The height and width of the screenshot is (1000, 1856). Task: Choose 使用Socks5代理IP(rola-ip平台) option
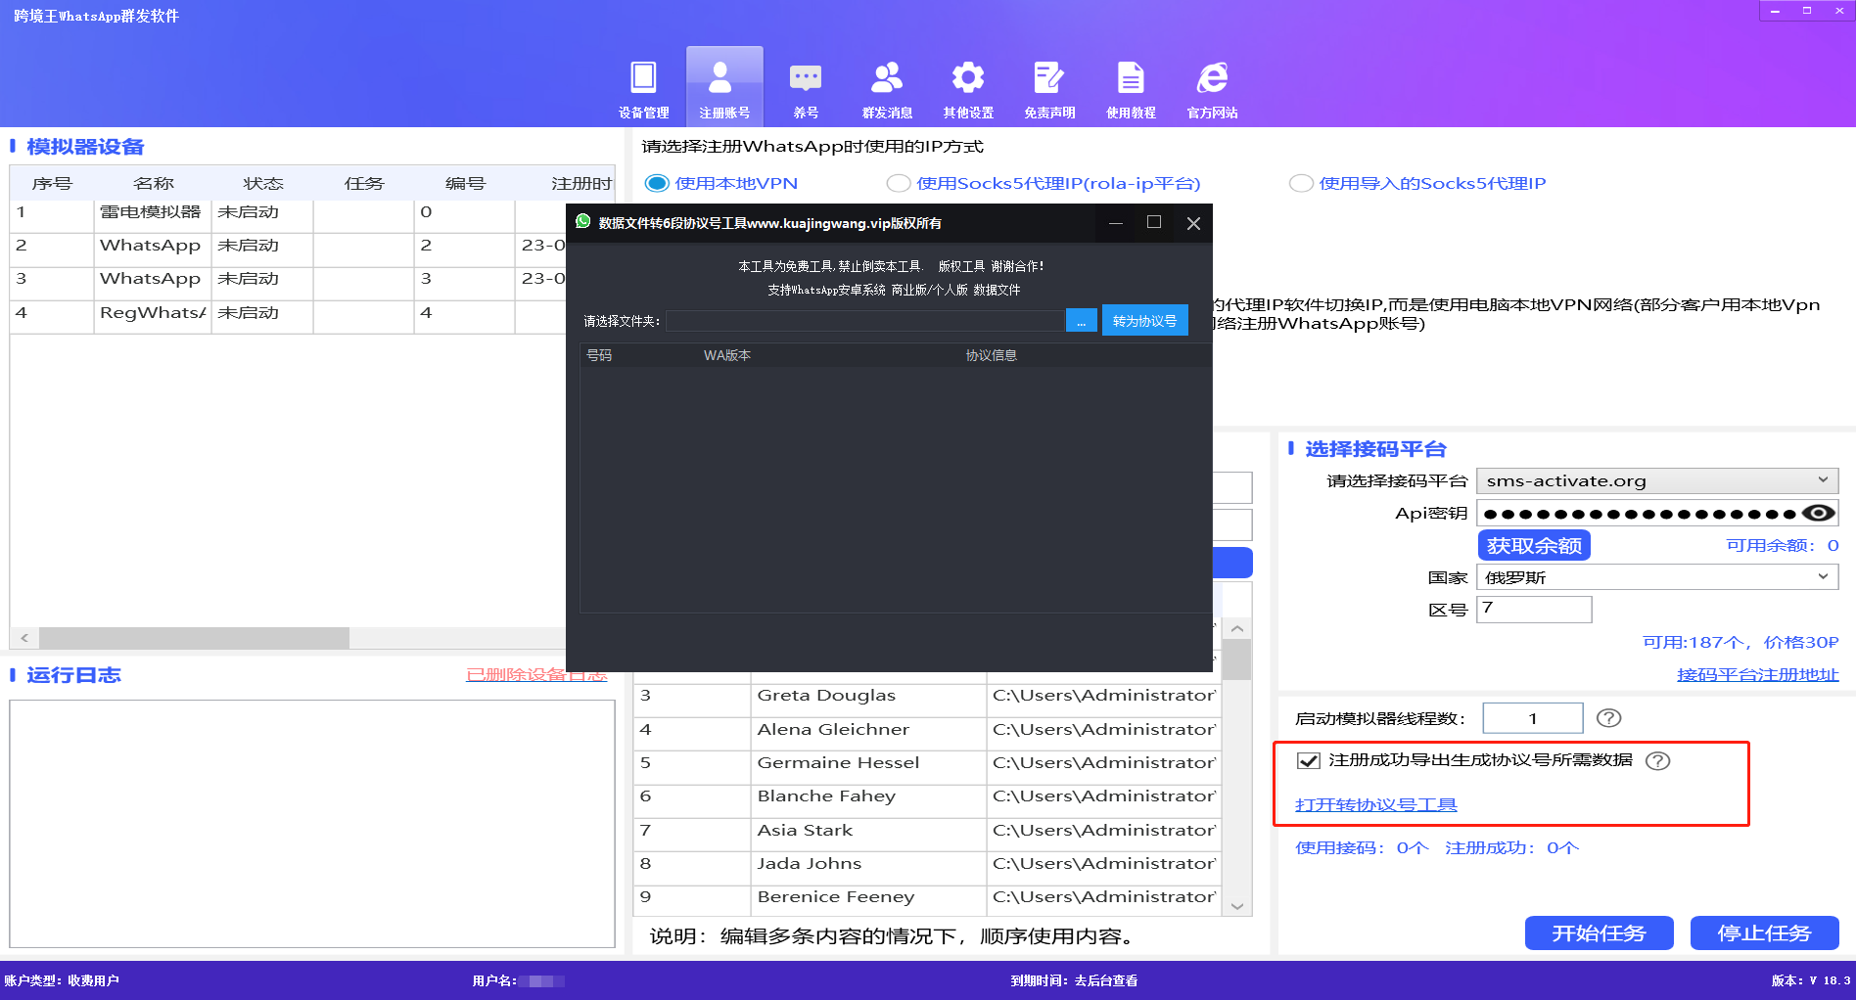coord(899,183)
